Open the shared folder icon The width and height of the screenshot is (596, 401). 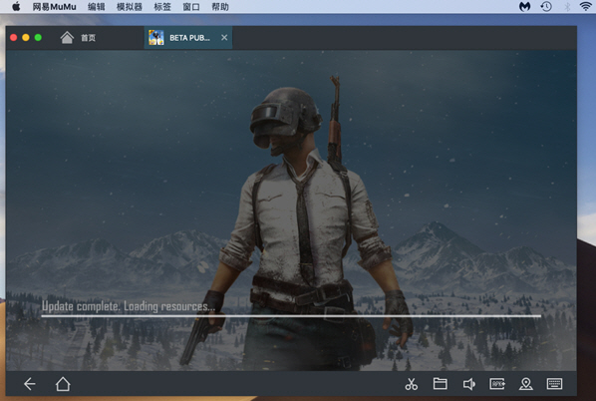point(440,383)
